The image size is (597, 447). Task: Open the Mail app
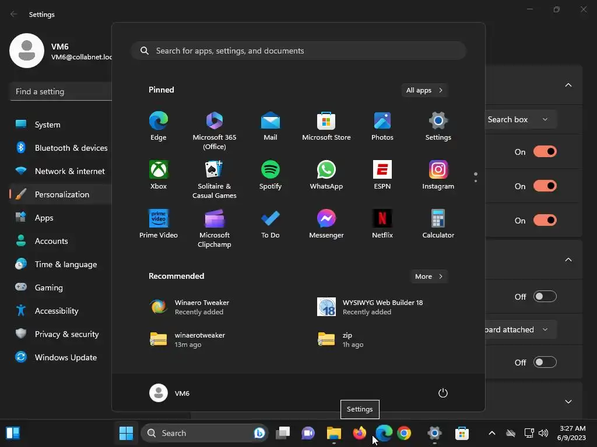271,127
